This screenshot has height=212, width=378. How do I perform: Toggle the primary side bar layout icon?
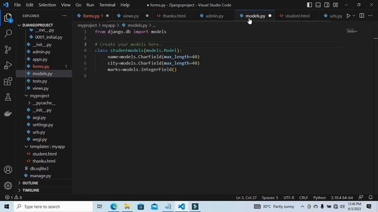309,5
